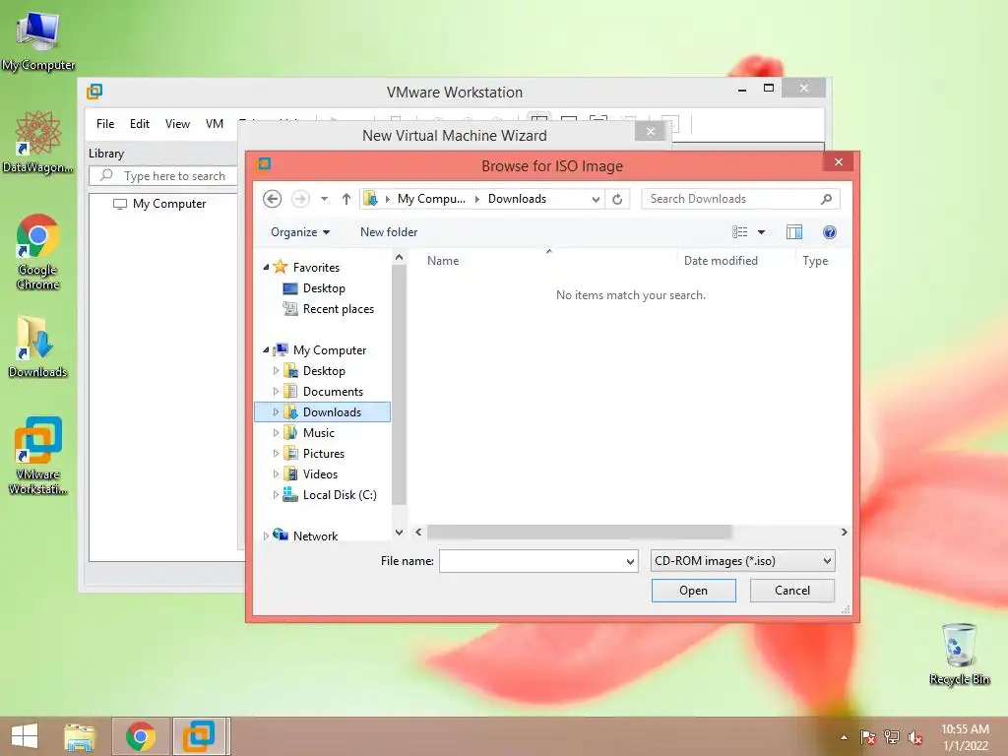The height and width of the screenshot is (756, 1008).
Task: Select Desktop under Favorites
Action: 314,288
